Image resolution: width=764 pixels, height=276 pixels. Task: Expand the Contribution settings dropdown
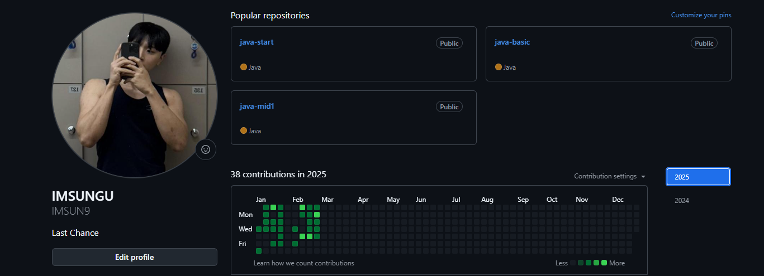(x=610, y=176)
